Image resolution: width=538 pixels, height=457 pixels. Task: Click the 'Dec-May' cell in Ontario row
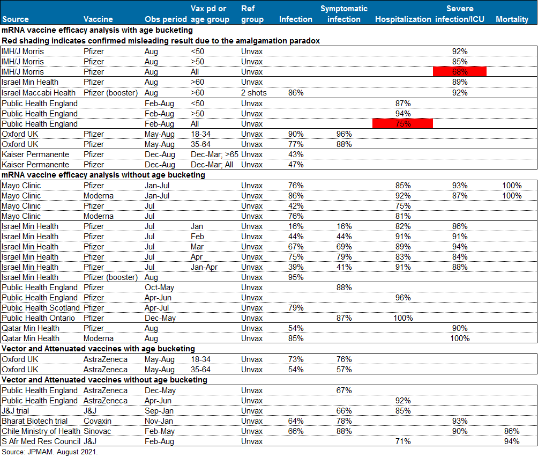pyautogui.click(x=160, y=318)
